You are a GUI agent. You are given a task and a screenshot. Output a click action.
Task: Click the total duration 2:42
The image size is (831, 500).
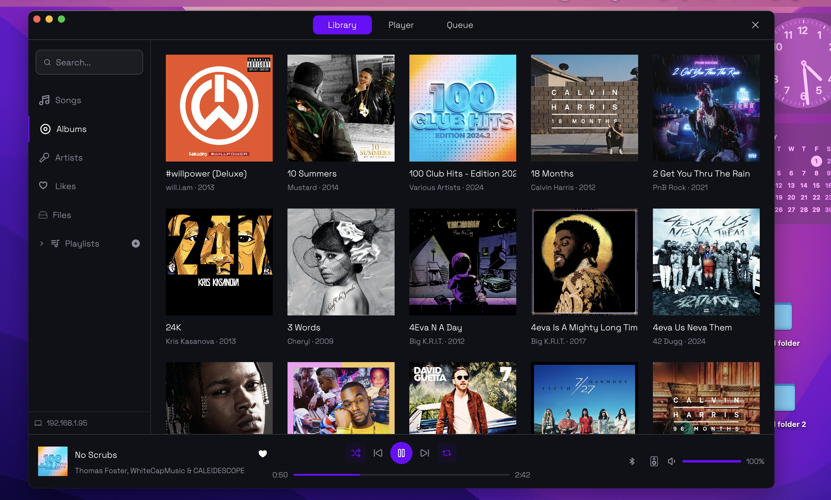pos(522,475)
